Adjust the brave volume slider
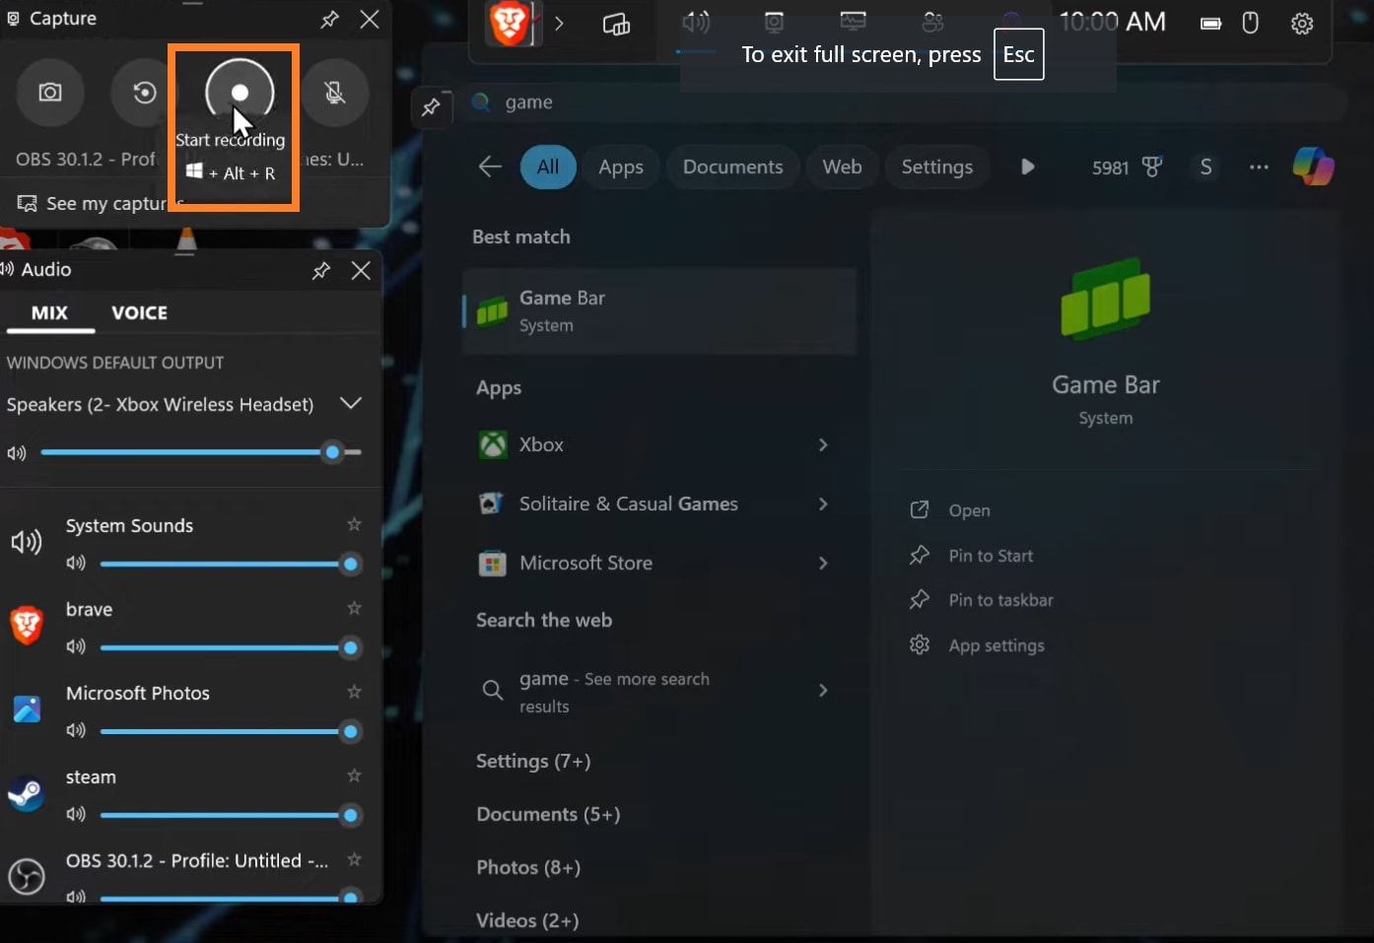This screenshot has height=943, width=1374. click(x=230, y=648)
